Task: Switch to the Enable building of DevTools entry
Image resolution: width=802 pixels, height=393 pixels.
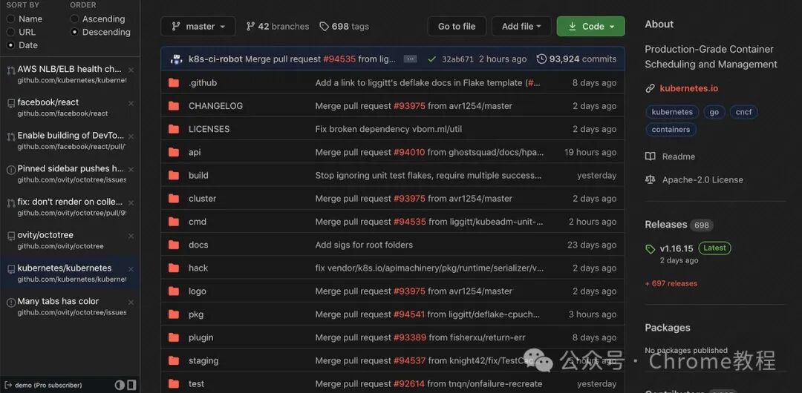Action: [70, 141]
